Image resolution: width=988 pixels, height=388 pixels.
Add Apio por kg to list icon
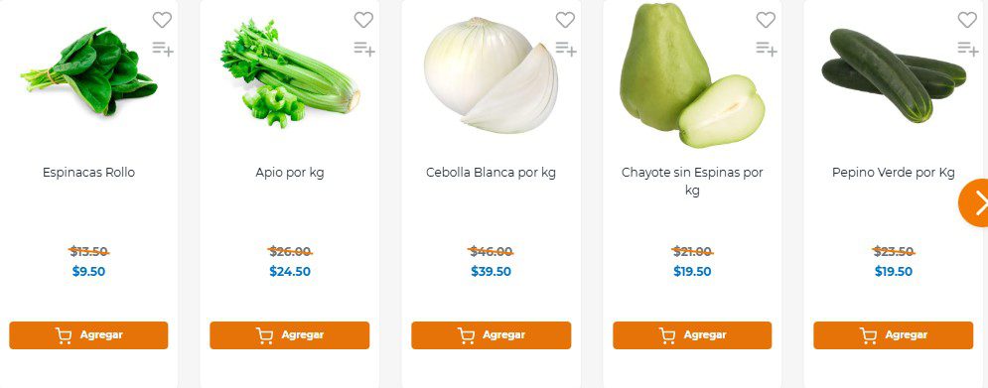pyautogui.click(x=364, y=49)
